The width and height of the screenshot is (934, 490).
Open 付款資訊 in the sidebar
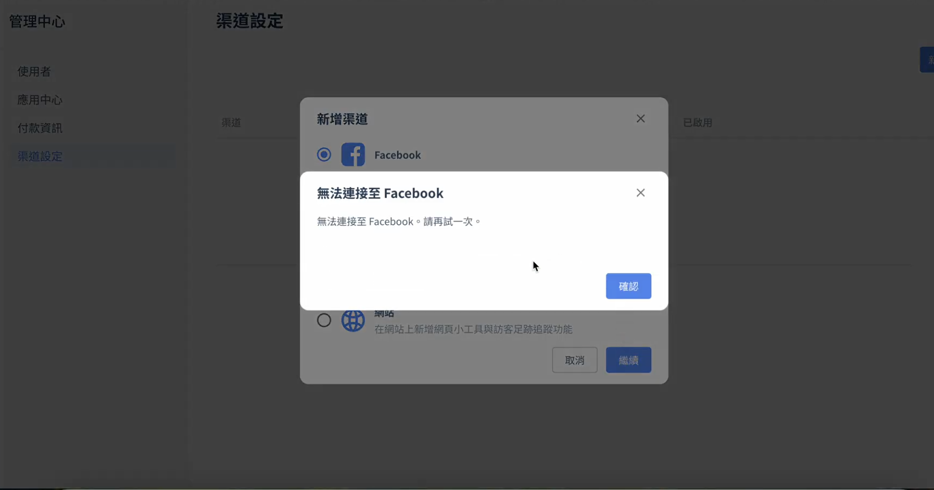pyautogui.click(x=40, y=128)
